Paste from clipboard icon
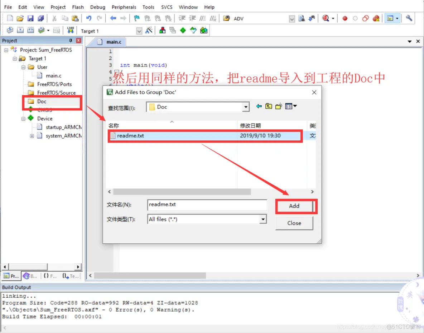Image resolution: width=424 pixels, height=333 pixels. tap(75, 18)
